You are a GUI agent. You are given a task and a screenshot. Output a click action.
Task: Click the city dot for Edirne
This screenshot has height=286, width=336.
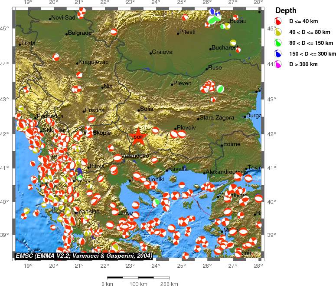[x=222, y=146]
